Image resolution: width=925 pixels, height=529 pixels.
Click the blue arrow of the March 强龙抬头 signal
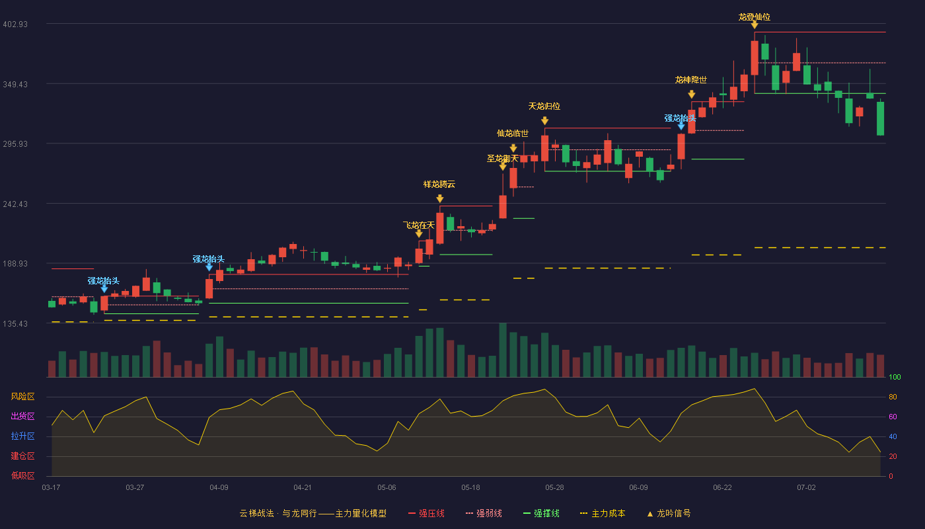coord(104,289)
